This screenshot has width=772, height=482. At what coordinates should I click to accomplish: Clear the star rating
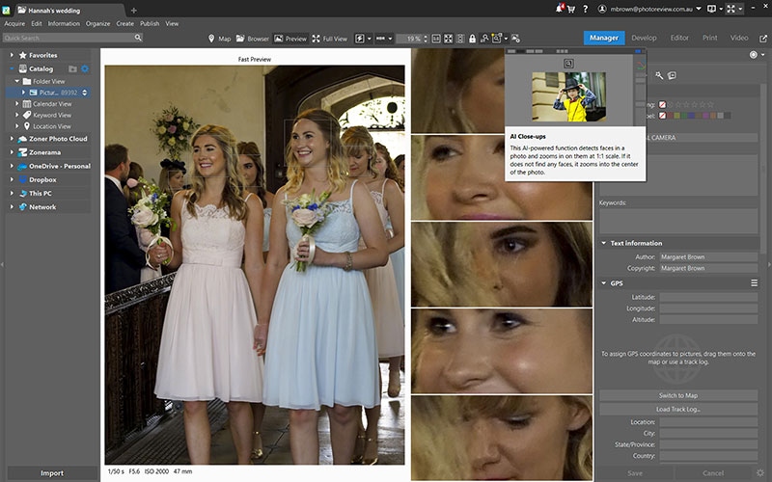(663, 104)
